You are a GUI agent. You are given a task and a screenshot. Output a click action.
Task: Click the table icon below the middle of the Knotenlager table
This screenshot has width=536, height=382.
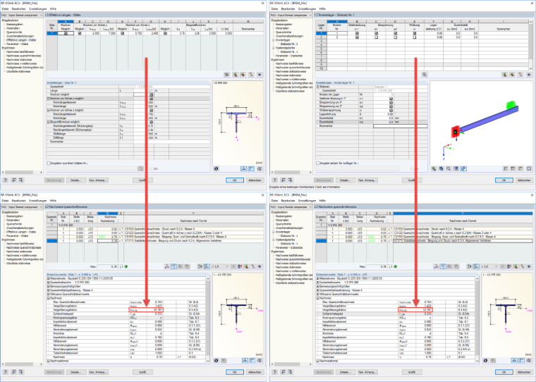[425, 75]
